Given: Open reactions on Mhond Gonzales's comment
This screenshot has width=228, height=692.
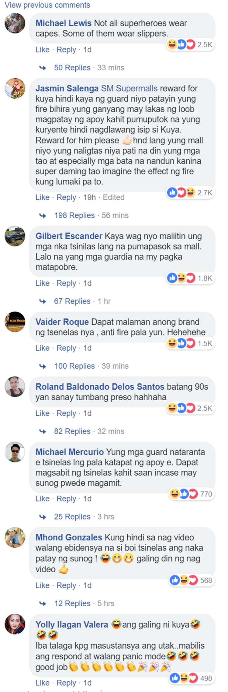Looking at the screenshot, I should tap(184, 580).
